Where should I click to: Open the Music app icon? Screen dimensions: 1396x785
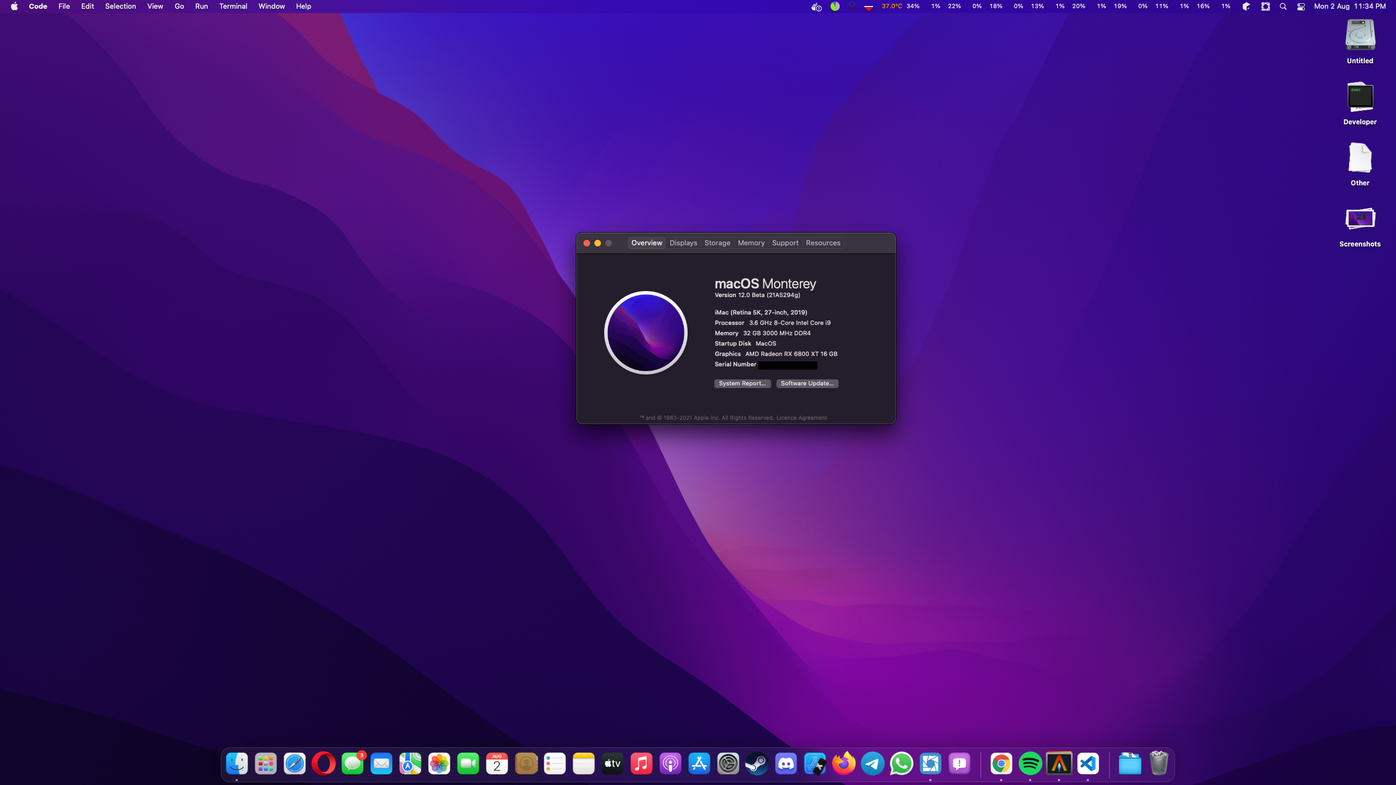pos(641,764)
